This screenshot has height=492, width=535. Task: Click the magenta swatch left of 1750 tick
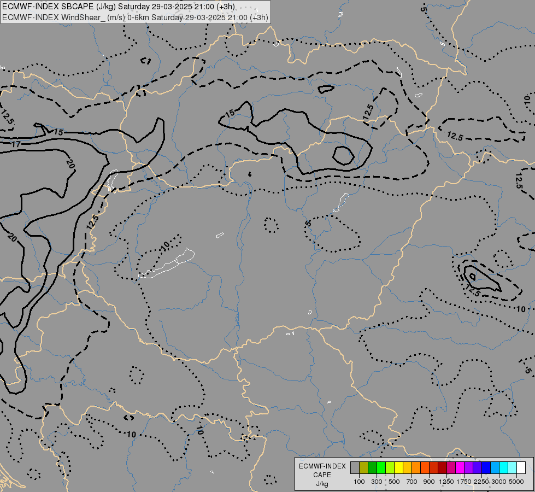pos(460,467)
